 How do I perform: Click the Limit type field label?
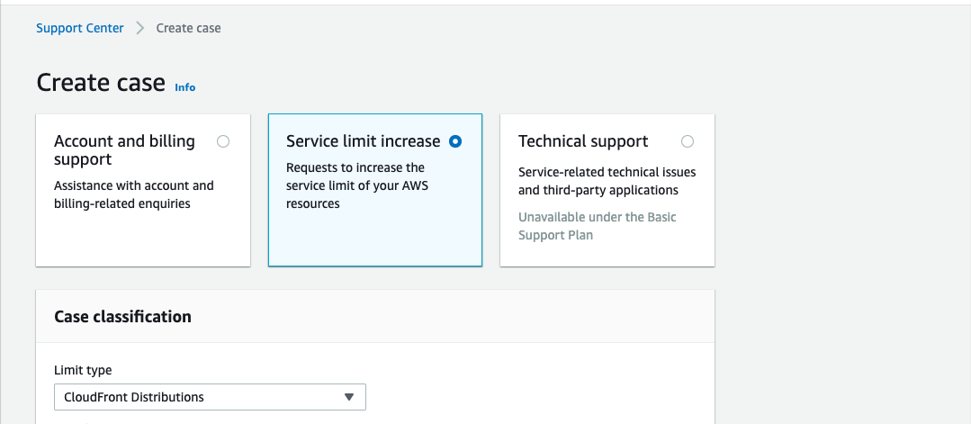[x=83, y=370]
